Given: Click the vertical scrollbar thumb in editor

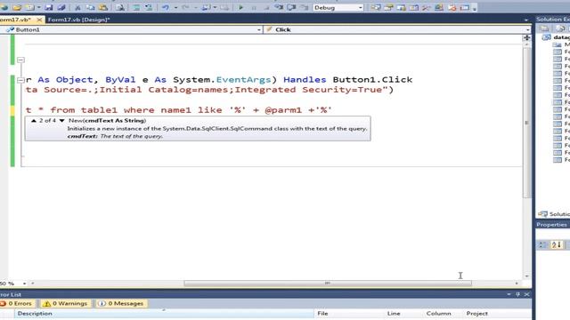Looking at the screenshot, I should tap(526, 123).
